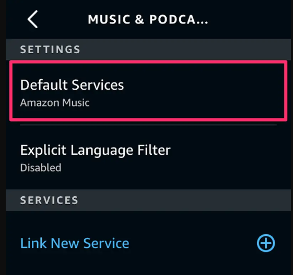Screen dimensions: 293x275
Task: Click the SETTINGS section header
Action: [x=50, y=50]
